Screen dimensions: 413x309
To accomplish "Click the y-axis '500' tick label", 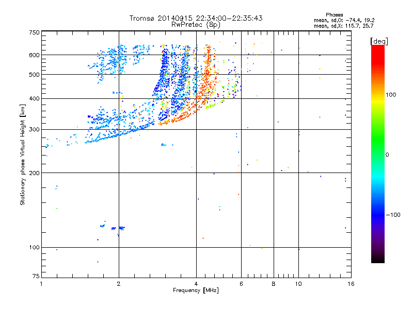I will [x=35, y=75].
